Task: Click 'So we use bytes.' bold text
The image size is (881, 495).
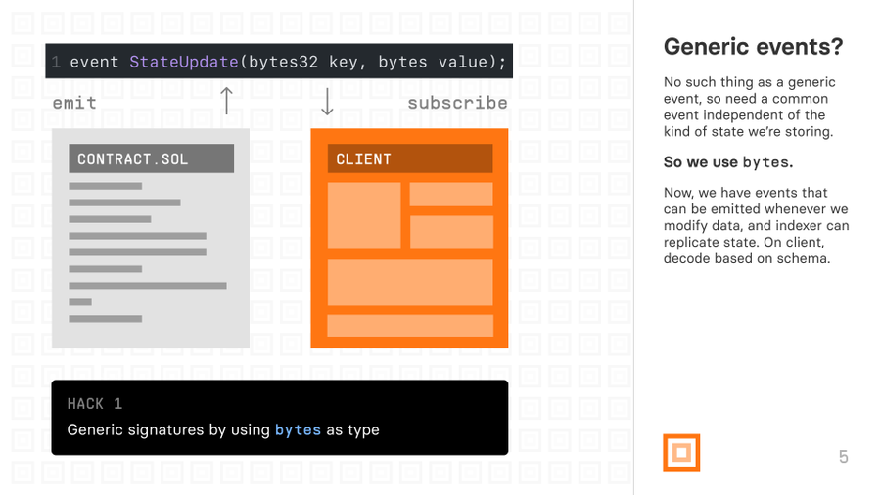Action: click(728, 162)
